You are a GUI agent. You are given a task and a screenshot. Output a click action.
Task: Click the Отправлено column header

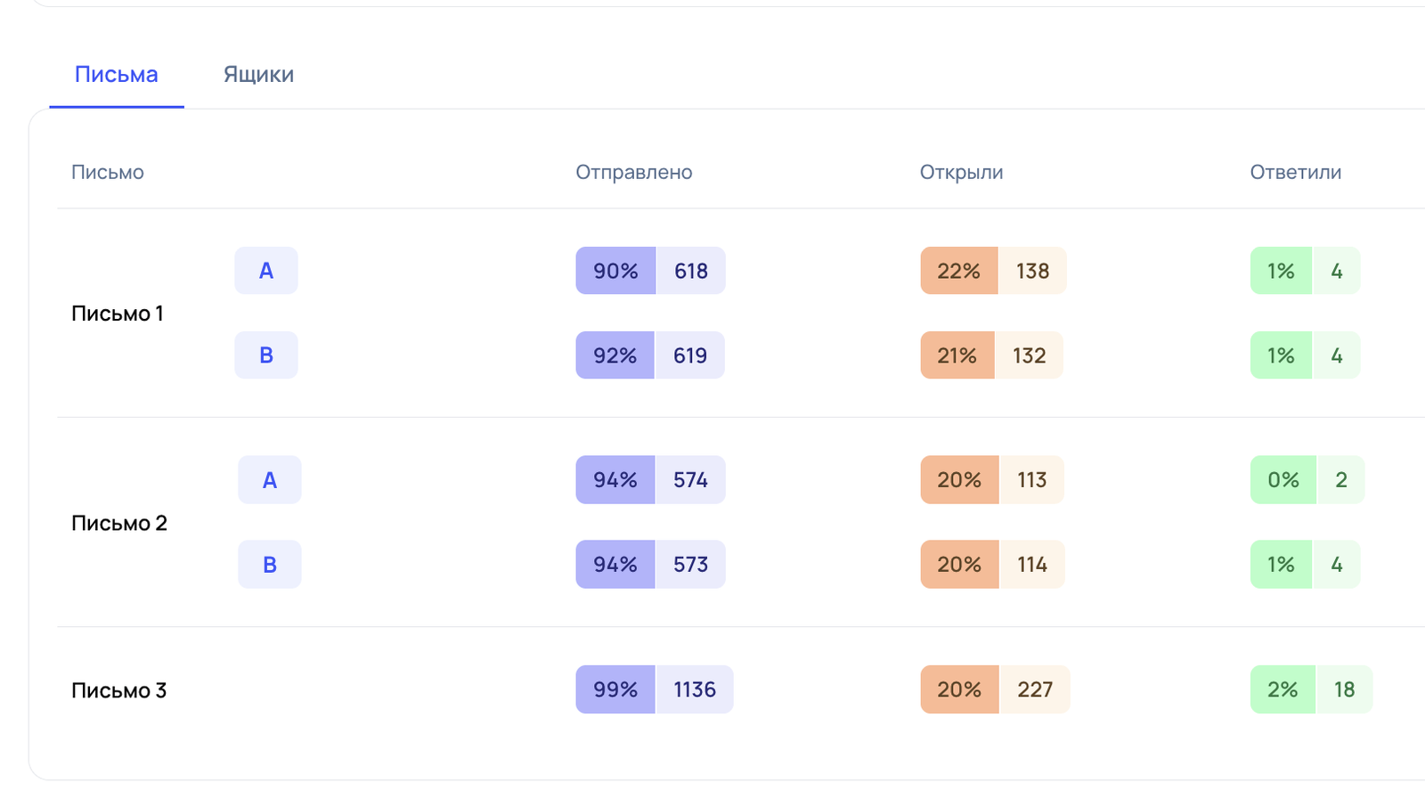(x=633, y=173)
